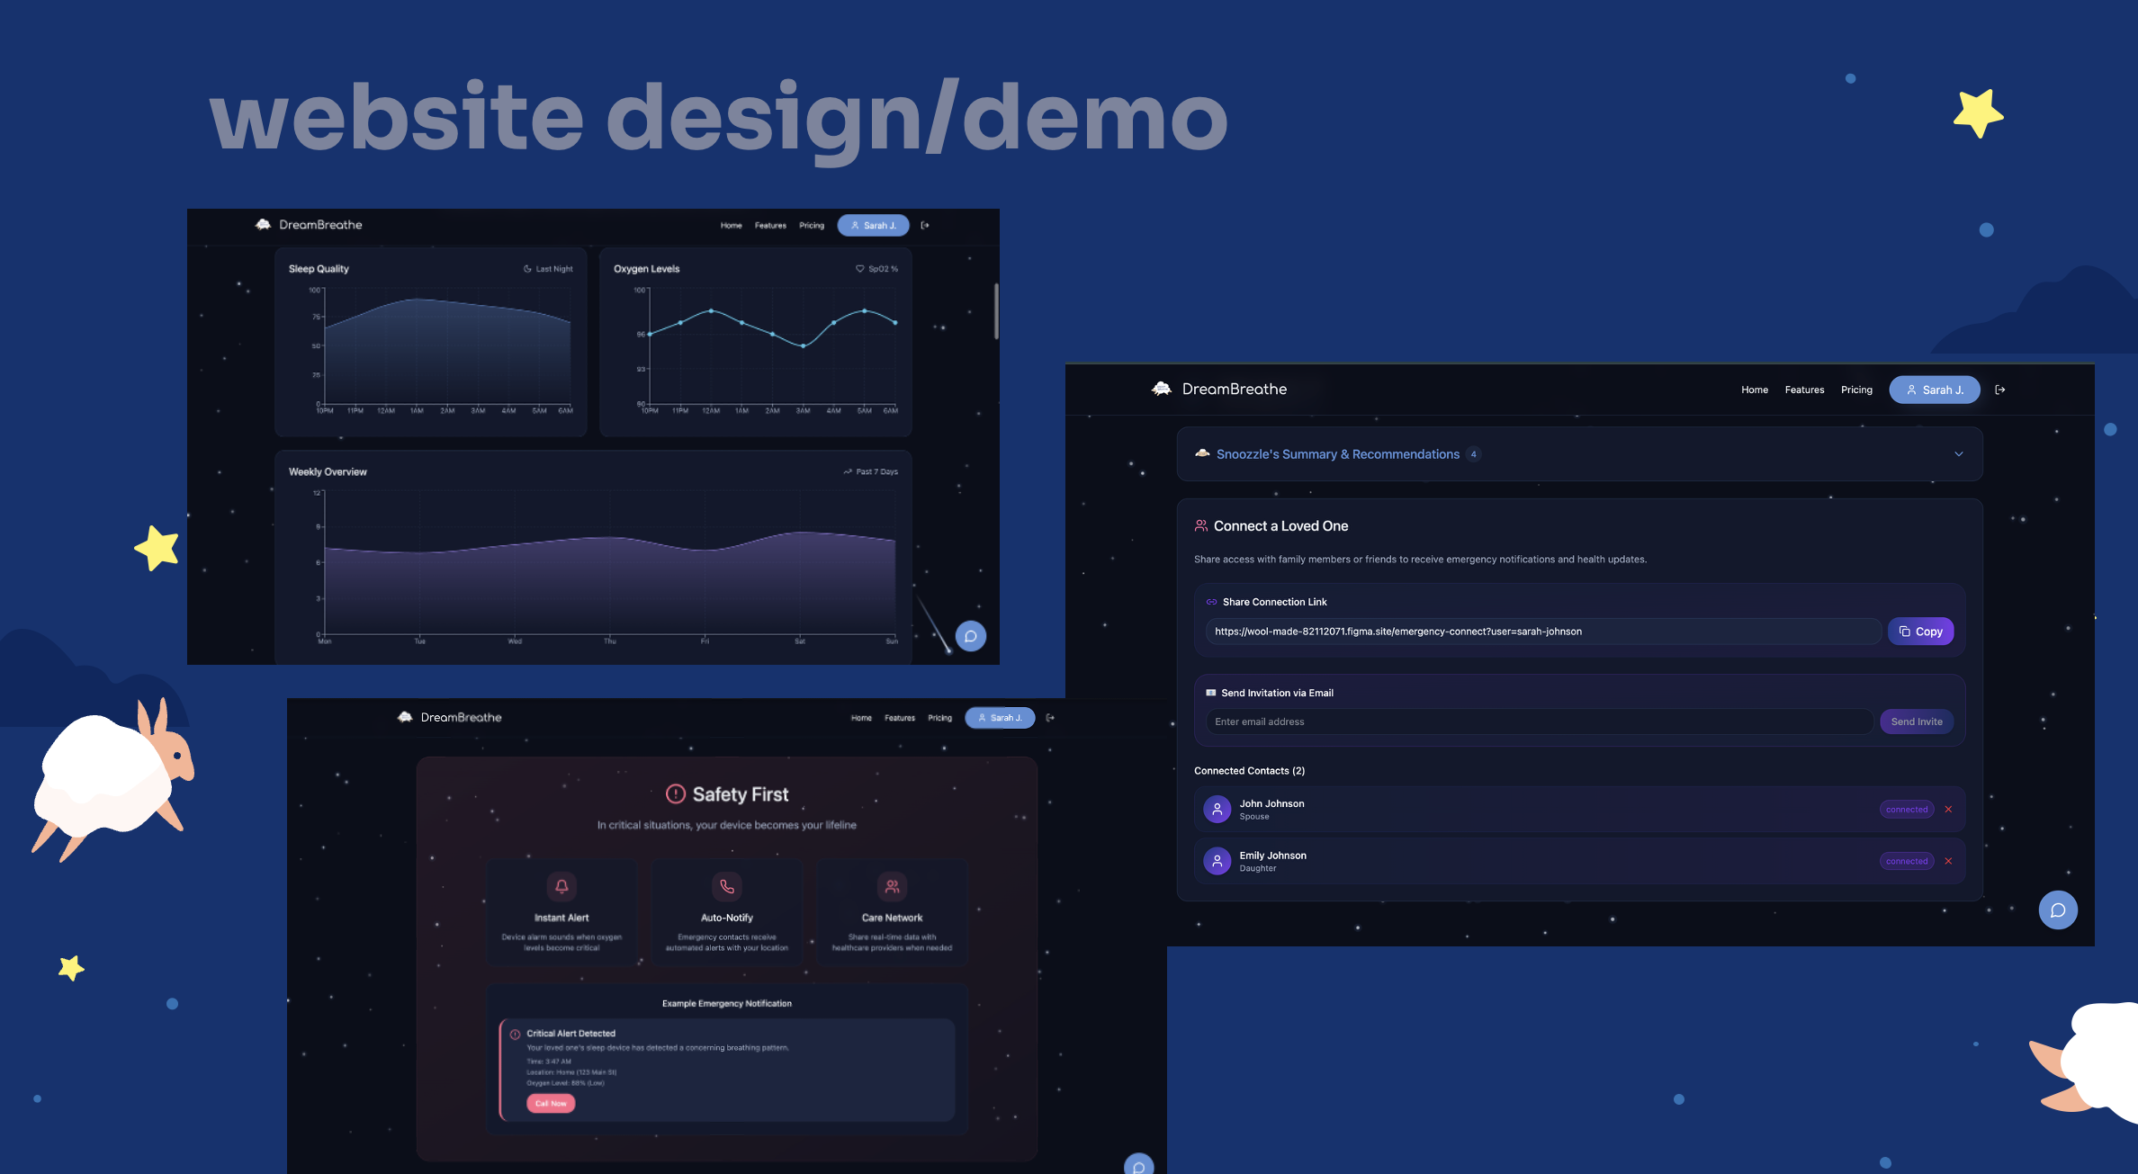Click the Care Network people icon
2138x1174 pixels.
coord(892,886)
